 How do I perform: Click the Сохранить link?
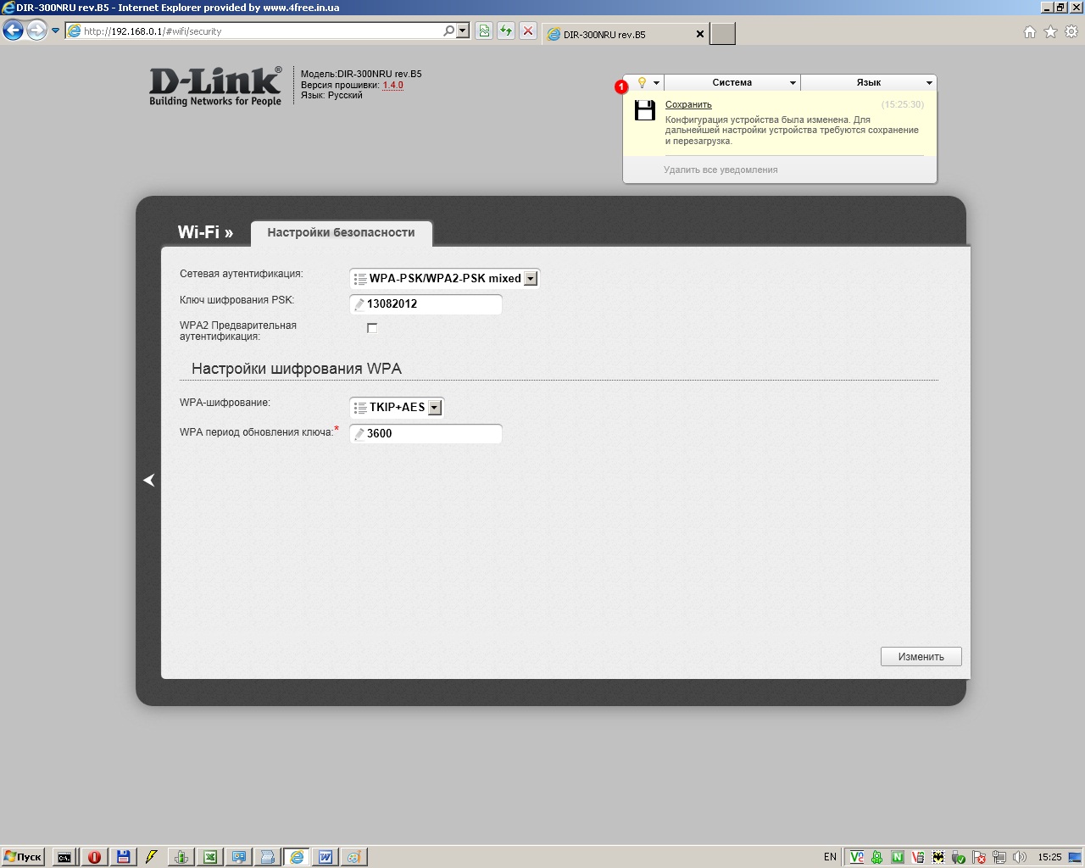[x=688, y=104]
